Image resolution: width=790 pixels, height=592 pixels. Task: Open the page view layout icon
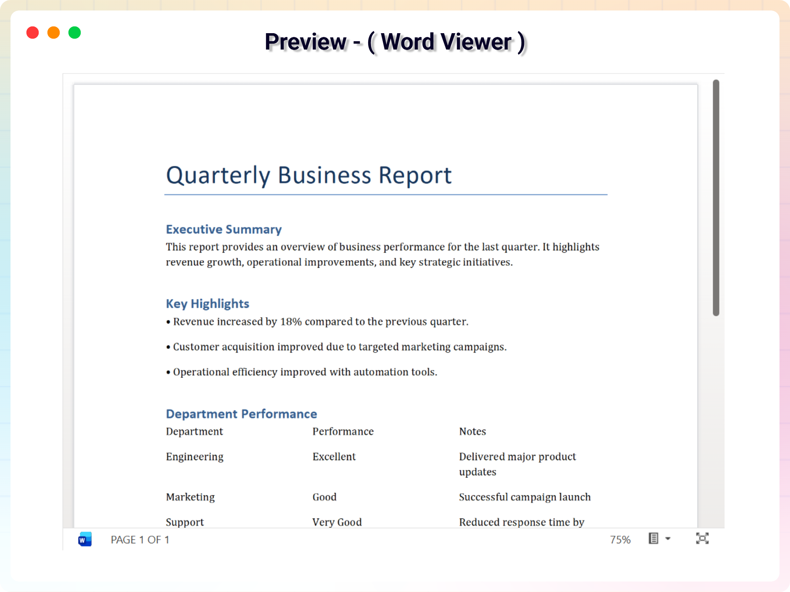pos(653,539)
